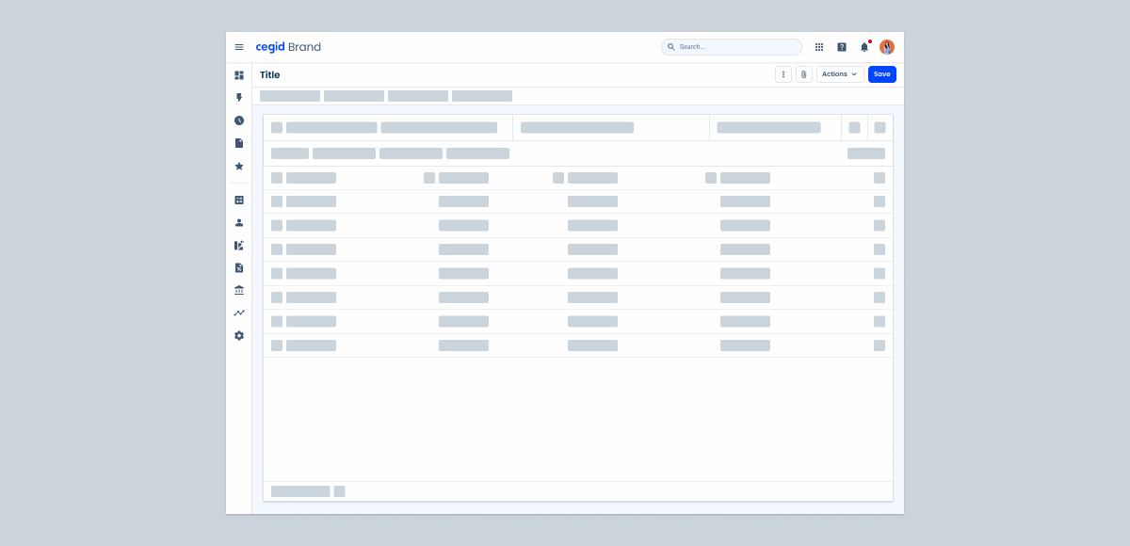Viewport: 1130px width, 546px height.
Task: Open the quick actions lightning icon
Action: click(x=239, y=97)
